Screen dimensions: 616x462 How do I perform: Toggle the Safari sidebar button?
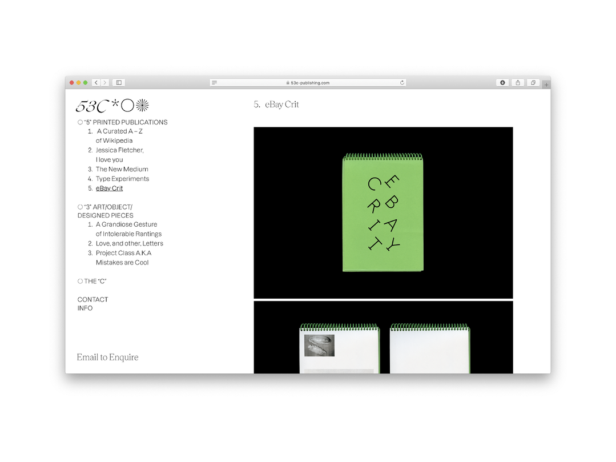tap(119, 82)
